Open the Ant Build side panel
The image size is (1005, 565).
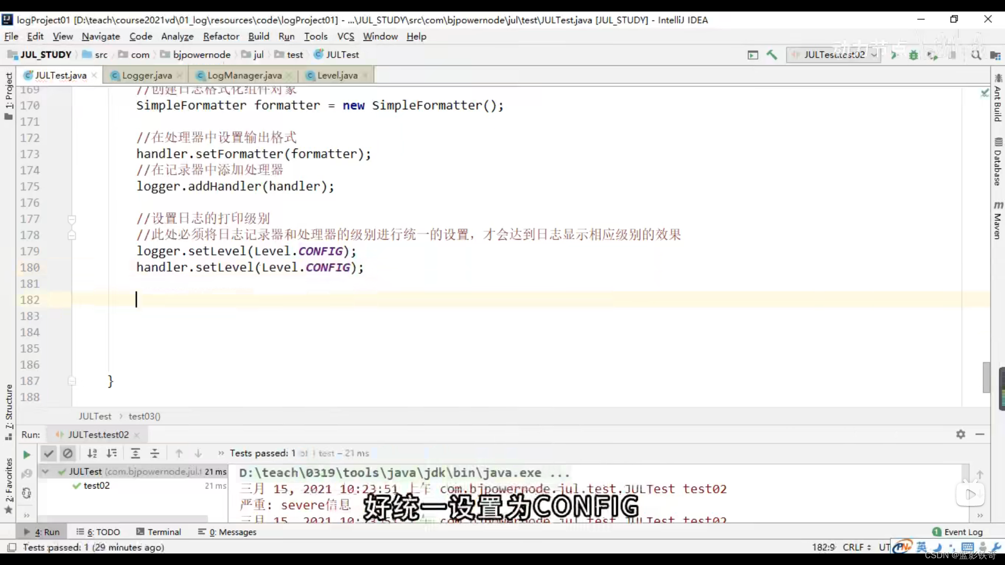coord(998,98)
